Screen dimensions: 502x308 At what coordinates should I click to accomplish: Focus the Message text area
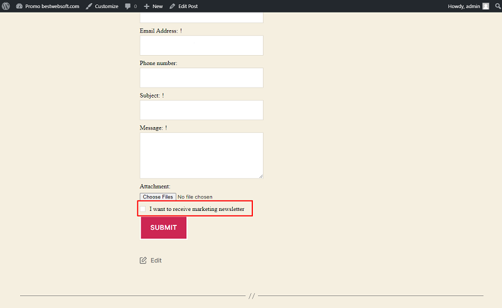click(x=201, y=156)
